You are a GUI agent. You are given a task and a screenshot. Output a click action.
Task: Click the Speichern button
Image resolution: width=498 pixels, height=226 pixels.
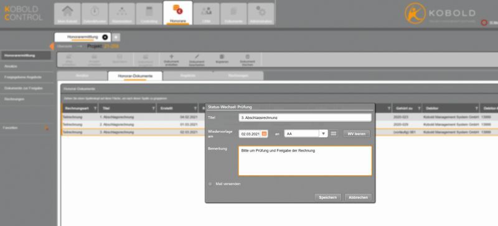328,197
